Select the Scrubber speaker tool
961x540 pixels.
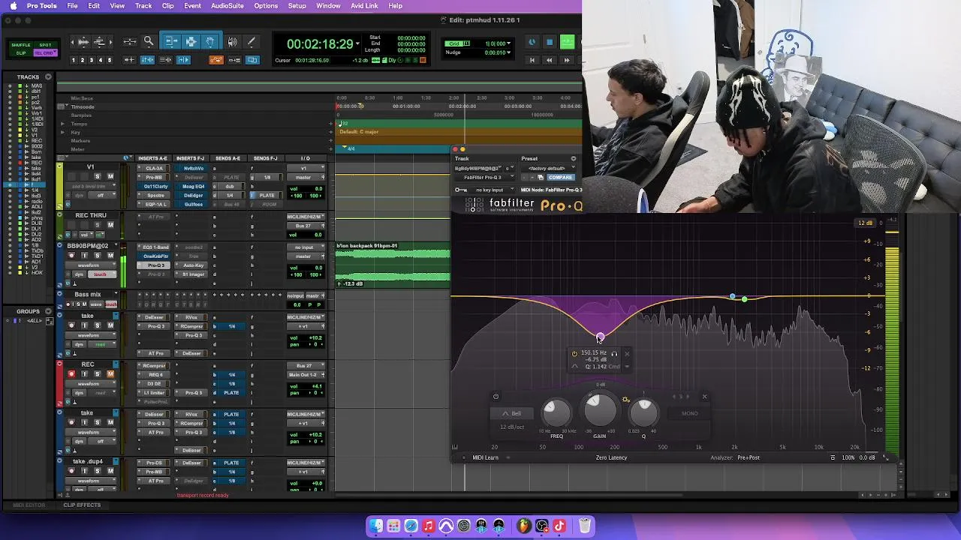[232, 42]
